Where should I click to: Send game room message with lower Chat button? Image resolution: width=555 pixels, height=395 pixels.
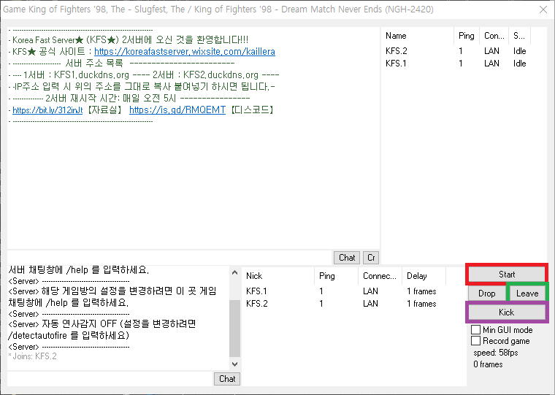227,379
